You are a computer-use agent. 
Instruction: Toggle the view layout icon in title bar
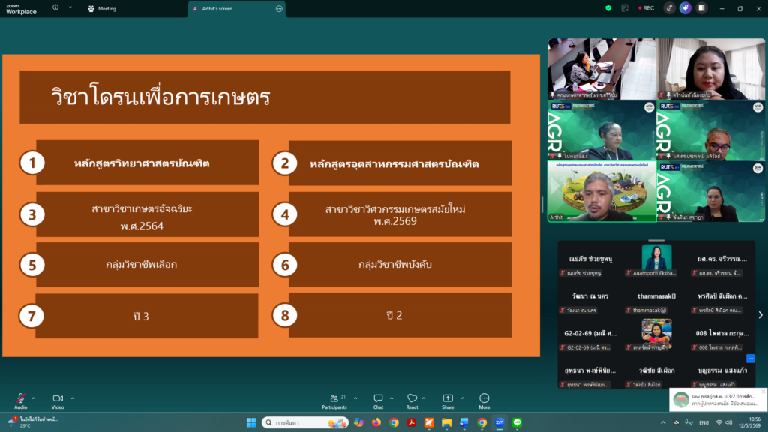coord(701,8)
